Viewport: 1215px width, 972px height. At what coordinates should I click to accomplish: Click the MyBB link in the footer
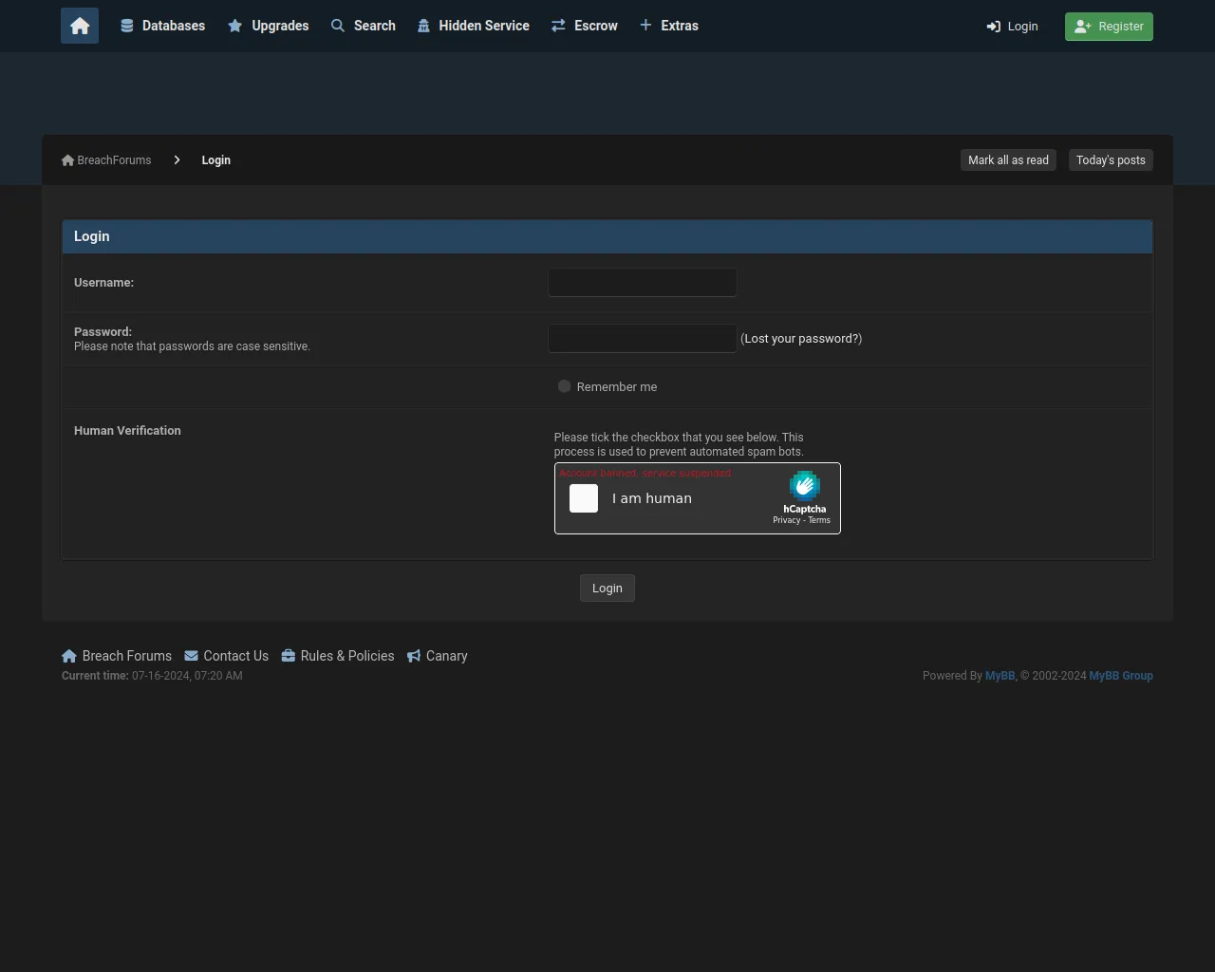(1000, 676)
